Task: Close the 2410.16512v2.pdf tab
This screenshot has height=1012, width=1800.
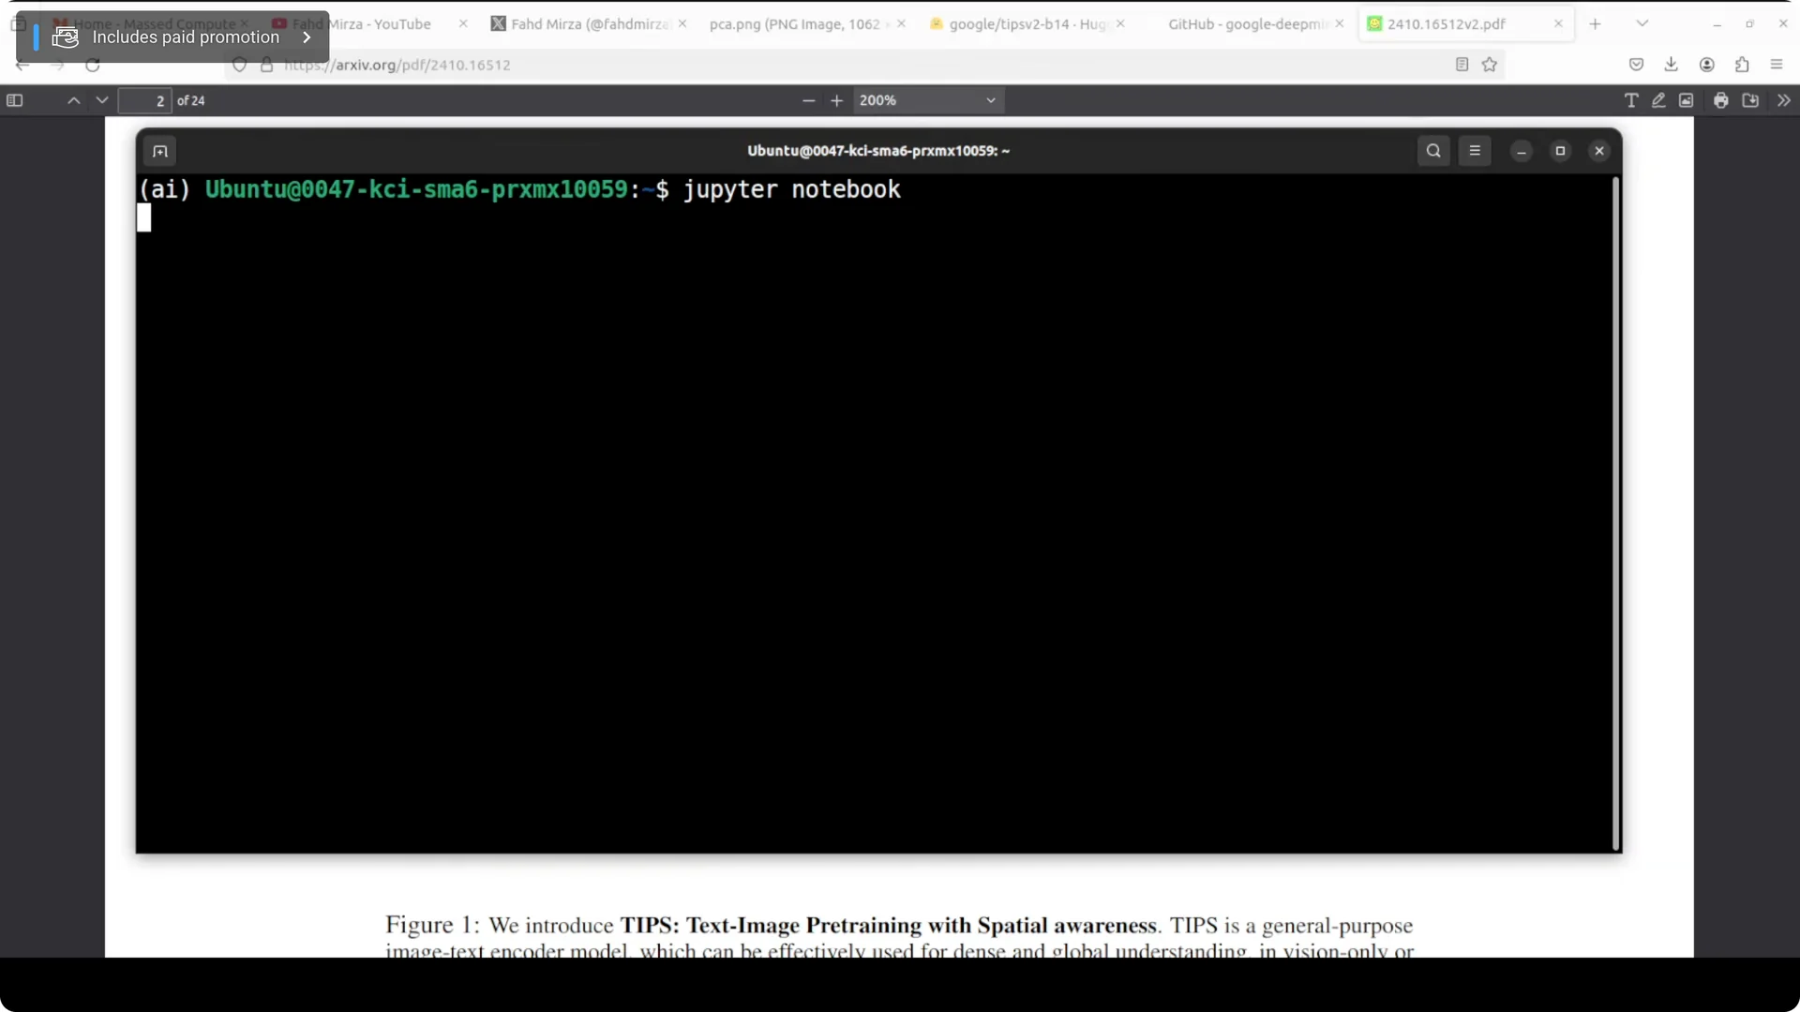Action: (1558, 23)
